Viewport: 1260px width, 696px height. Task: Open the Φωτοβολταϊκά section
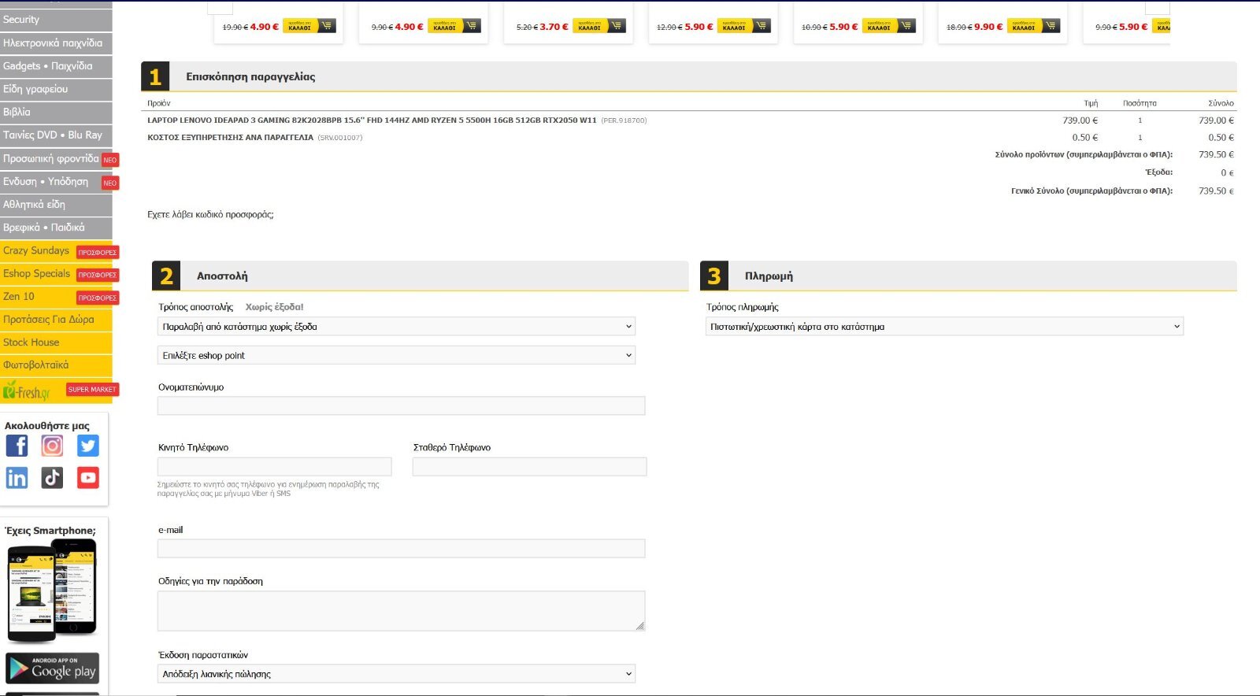(56, 365)
